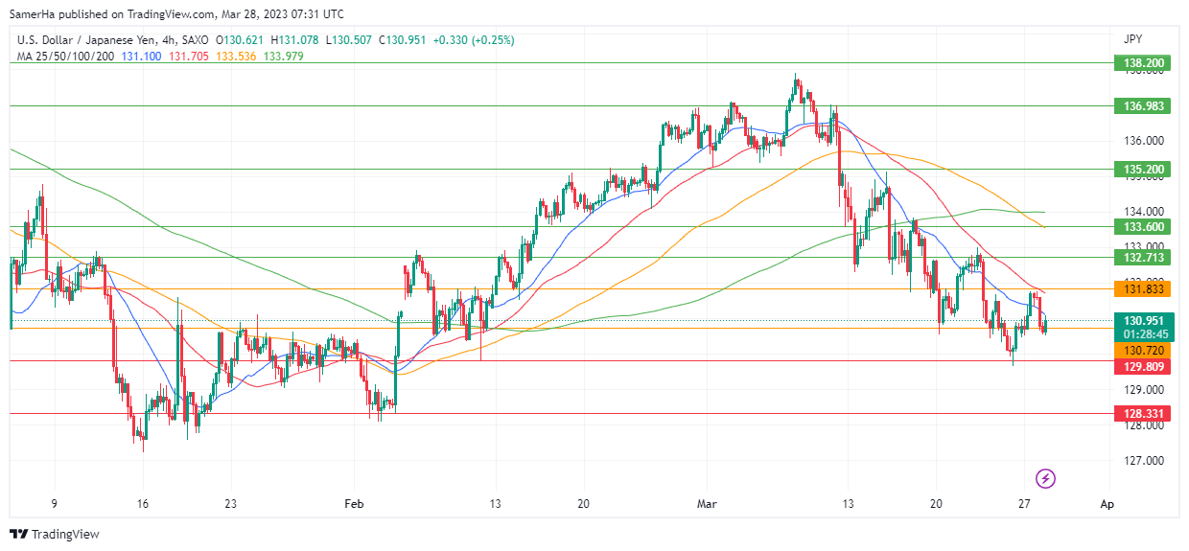The image size is (1189, 551).
Task: Click the purple lightning bolt icon
Action: [x=1046, y=477]
